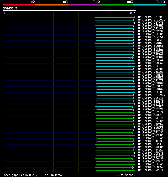Click the =100char. scale legend text
This screenshot has width=168, height=177.
(x=128, y=175)
